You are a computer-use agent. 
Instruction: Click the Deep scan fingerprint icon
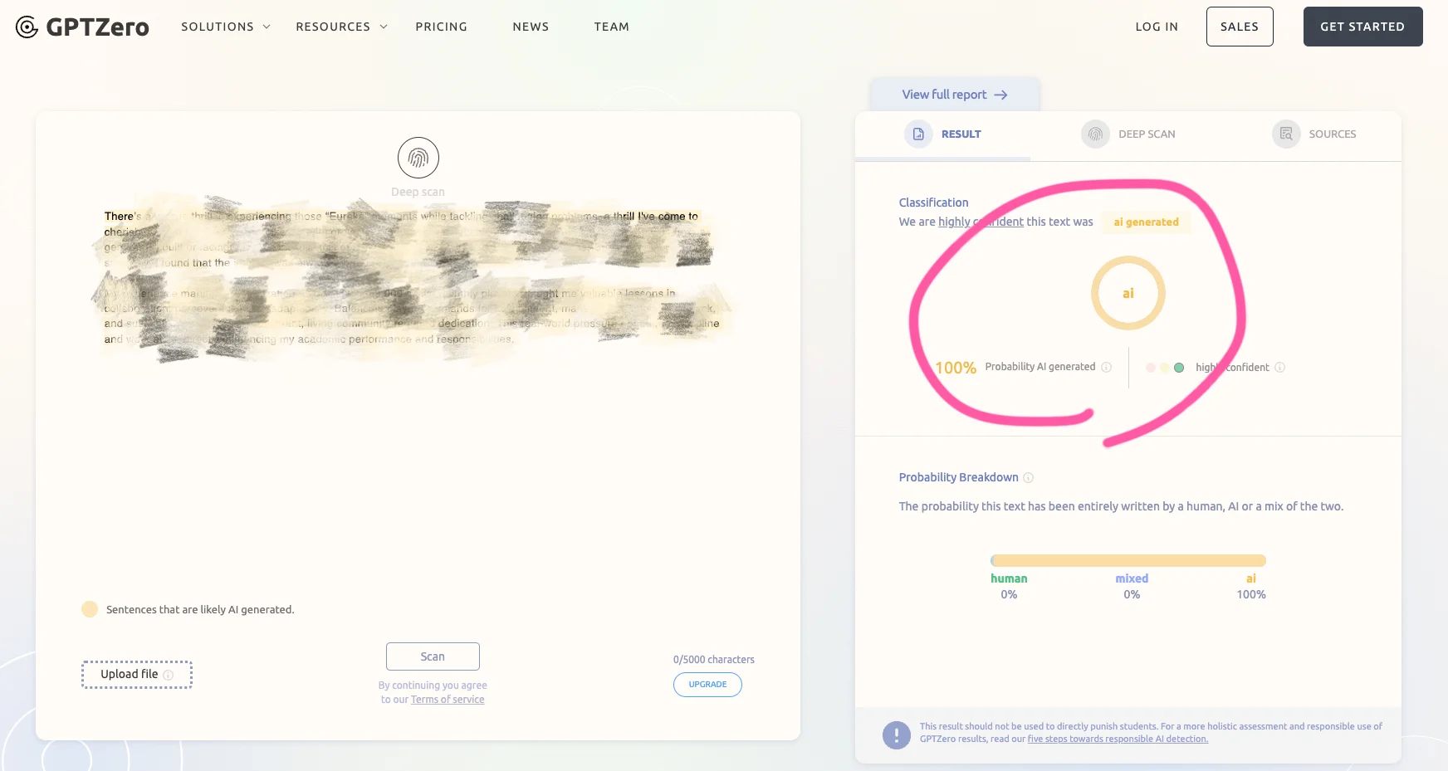418,158
